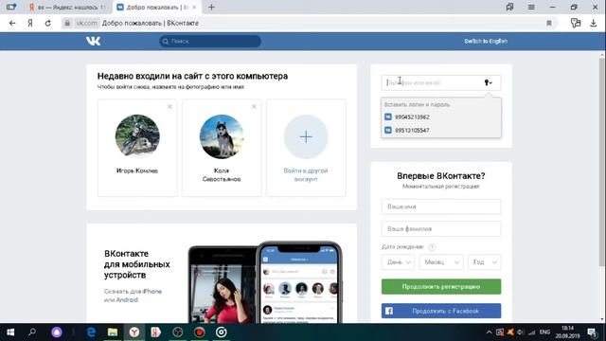Open the Windows Start menu
Image resolution: width=606 pixels, height=341 pixels.
10,332
